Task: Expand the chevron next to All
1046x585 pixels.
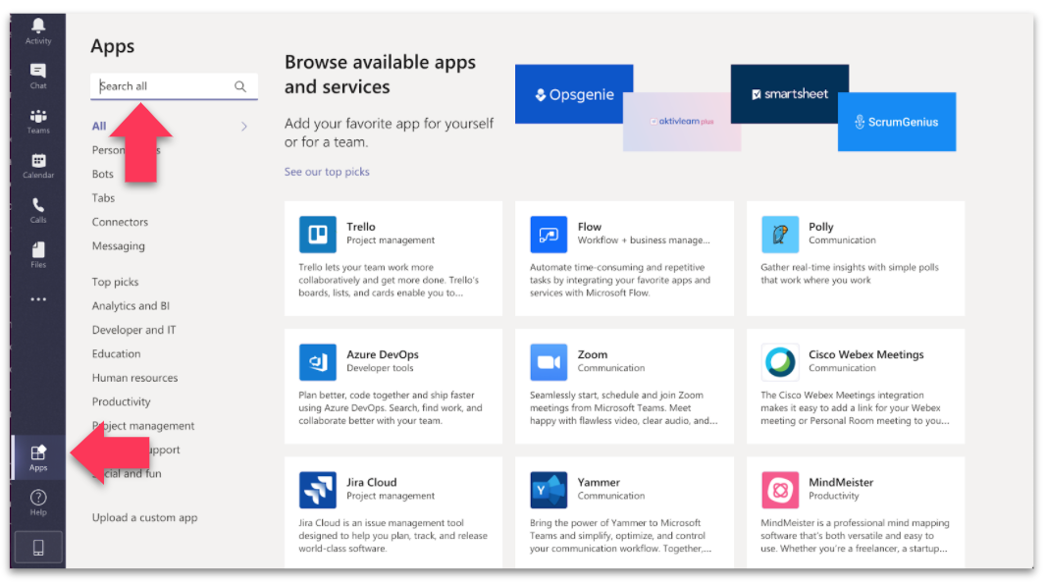Action: tap(244, 127)
